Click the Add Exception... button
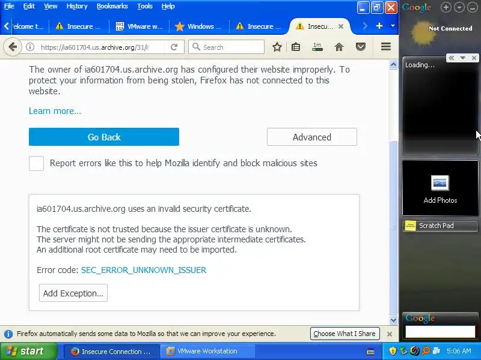 pyautogui.click(x=73, y=293)
